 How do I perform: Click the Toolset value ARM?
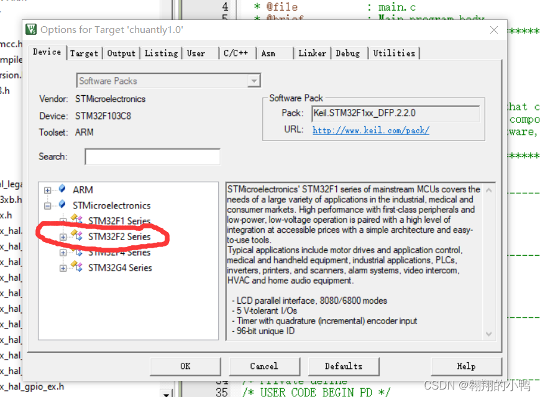85,133
